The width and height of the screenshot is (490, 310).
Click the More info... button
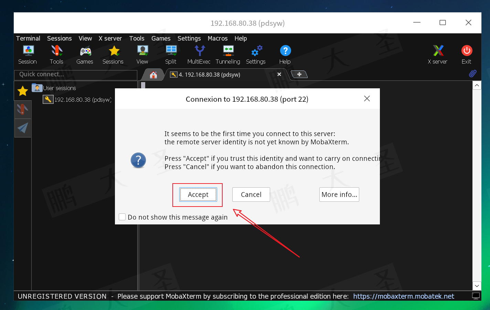pos(339,195)
